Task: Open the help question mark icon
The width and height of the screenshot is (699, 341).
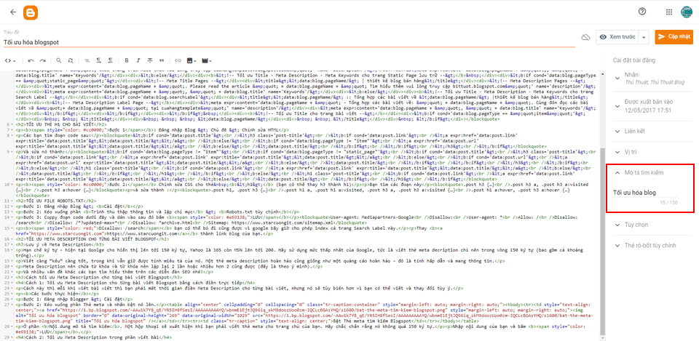Action: click(642, 12)
